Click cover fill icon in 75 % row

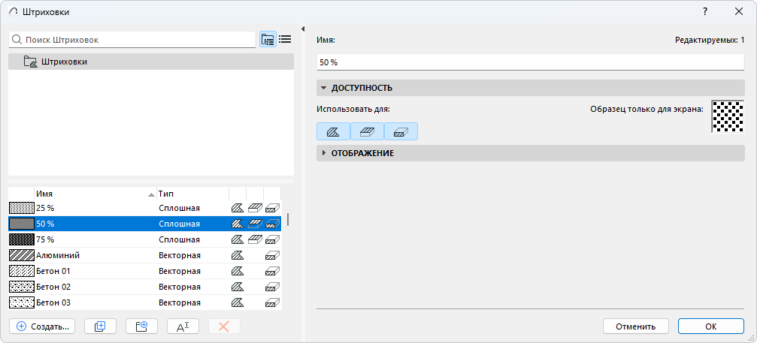coord(255,239)
